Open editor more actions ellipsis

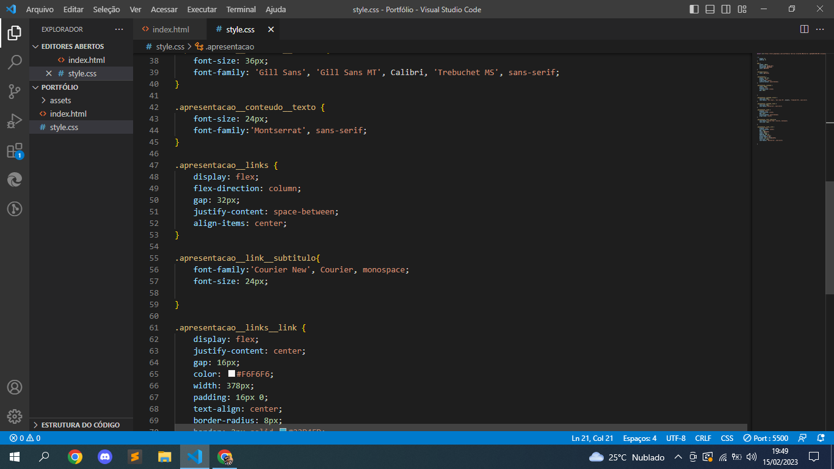(x=821, y=29)
